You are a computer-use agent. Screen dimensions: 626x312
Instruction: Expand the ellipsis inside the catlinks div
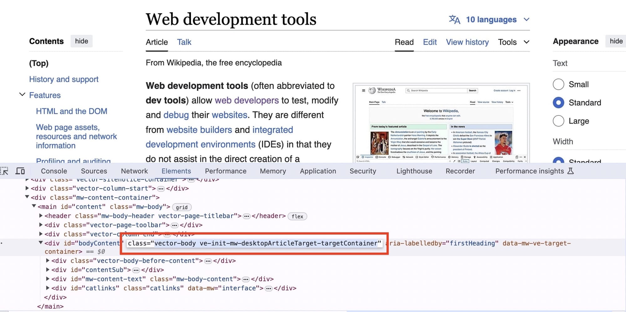pos(269,288)
